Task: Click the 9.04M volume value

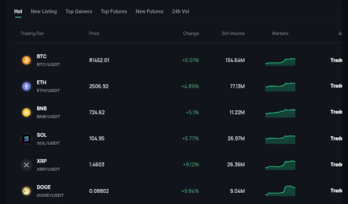Action: click(x=237, y=191)
